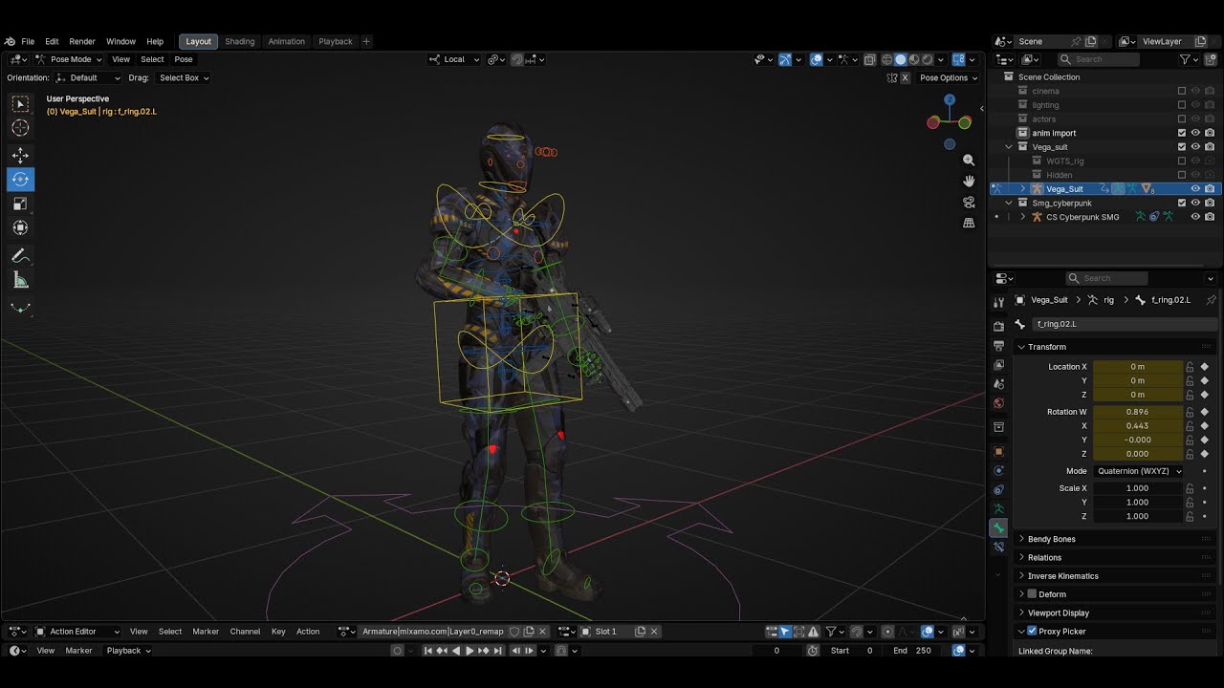This screenshot has width=1224, height=688.
Task: Switch to the Animation workspace tab
Action: tap(286, 41)
